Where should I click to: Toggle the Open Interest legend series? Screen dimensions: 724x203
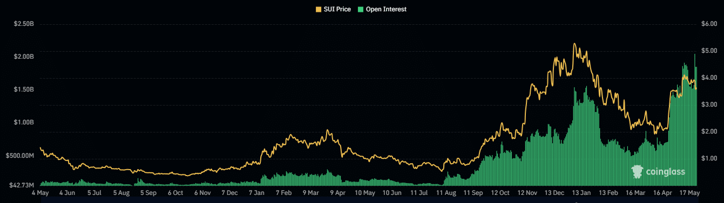click(382, 9)
